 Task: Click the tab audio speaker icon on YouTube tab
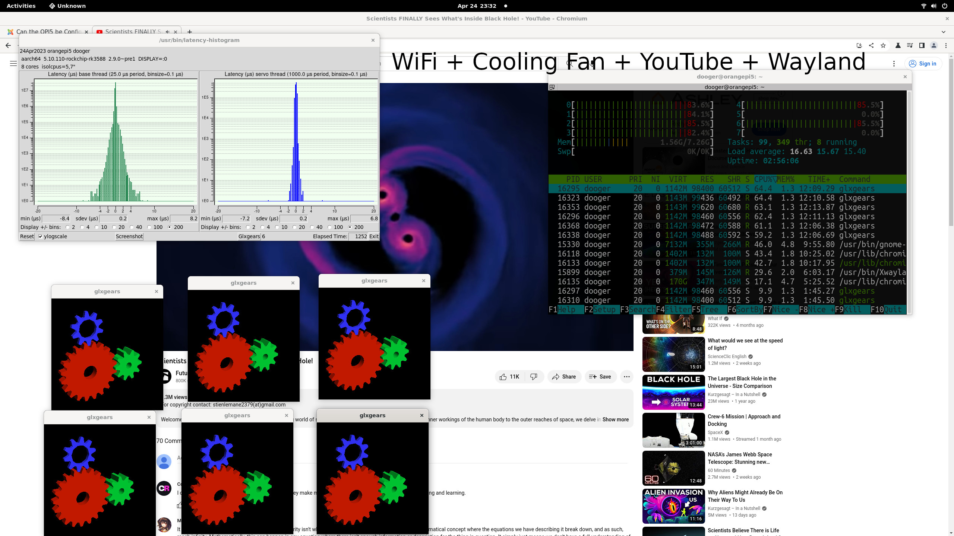(168, 32)
